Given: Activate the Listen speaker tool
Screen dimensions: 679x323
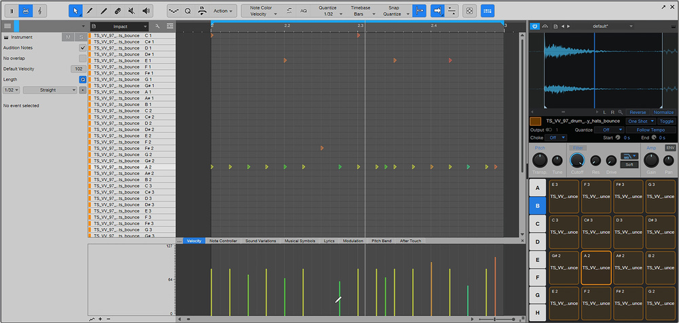Looking at the screenshot, I should pos(145,12).
